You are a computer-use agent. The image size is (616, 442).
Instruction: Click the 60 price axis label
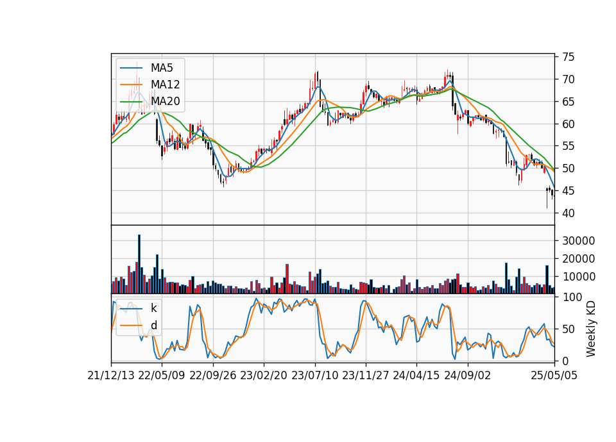[x=568, y=124]
